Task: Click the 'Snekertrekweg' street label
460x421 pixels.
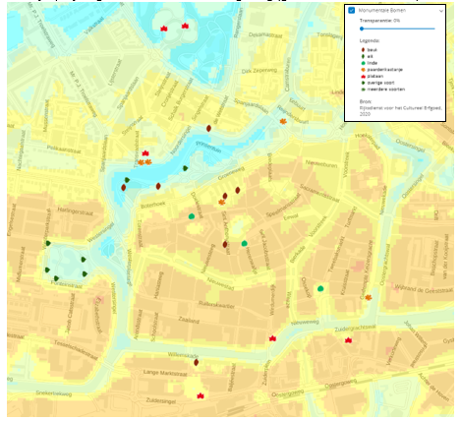Action: point(53,392)
